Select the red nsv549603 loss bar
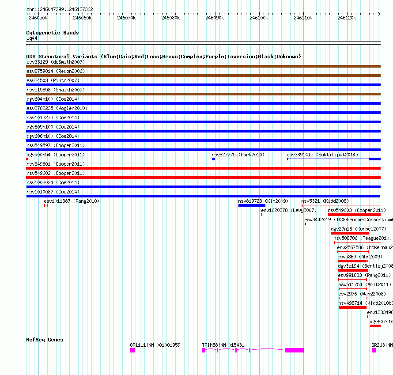Viewport: 393px width, 375px height. [355, 215]
